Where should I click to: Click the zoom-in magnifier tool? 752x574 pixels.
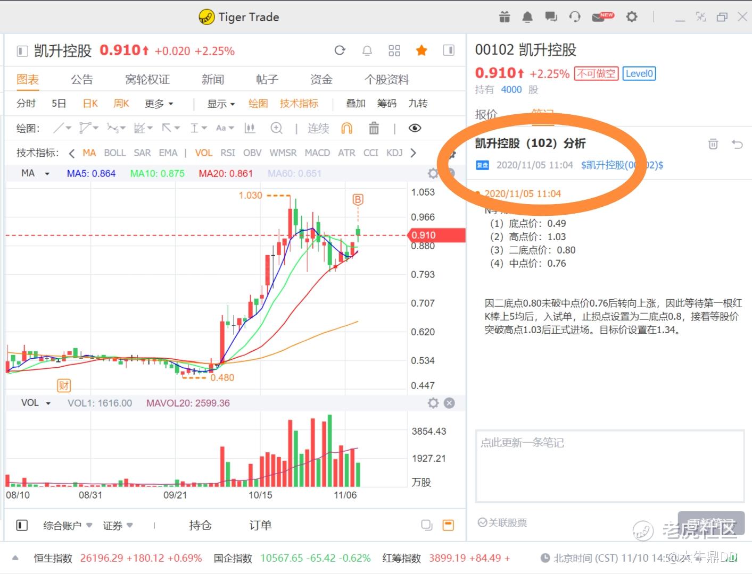[277, 128]
